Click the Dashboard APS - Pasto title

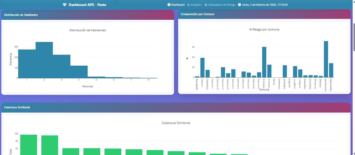point(87,5)
